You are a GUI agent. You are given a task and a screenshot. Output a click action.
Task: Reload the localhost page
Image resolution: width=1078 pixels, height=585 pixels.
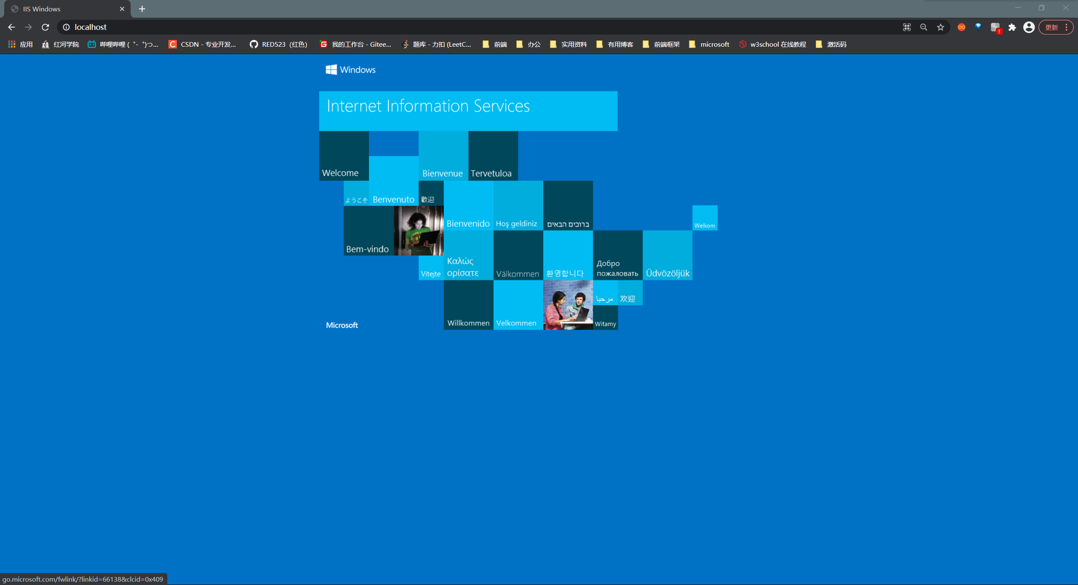(x=45, y=27)
